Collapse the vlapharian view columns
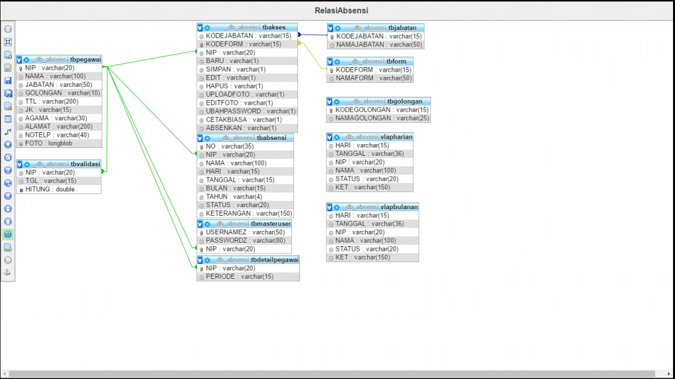The width and height of the screenshot is (675, 379). coord(330,137)
